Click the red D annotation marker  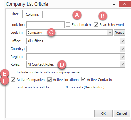(62, 65)
